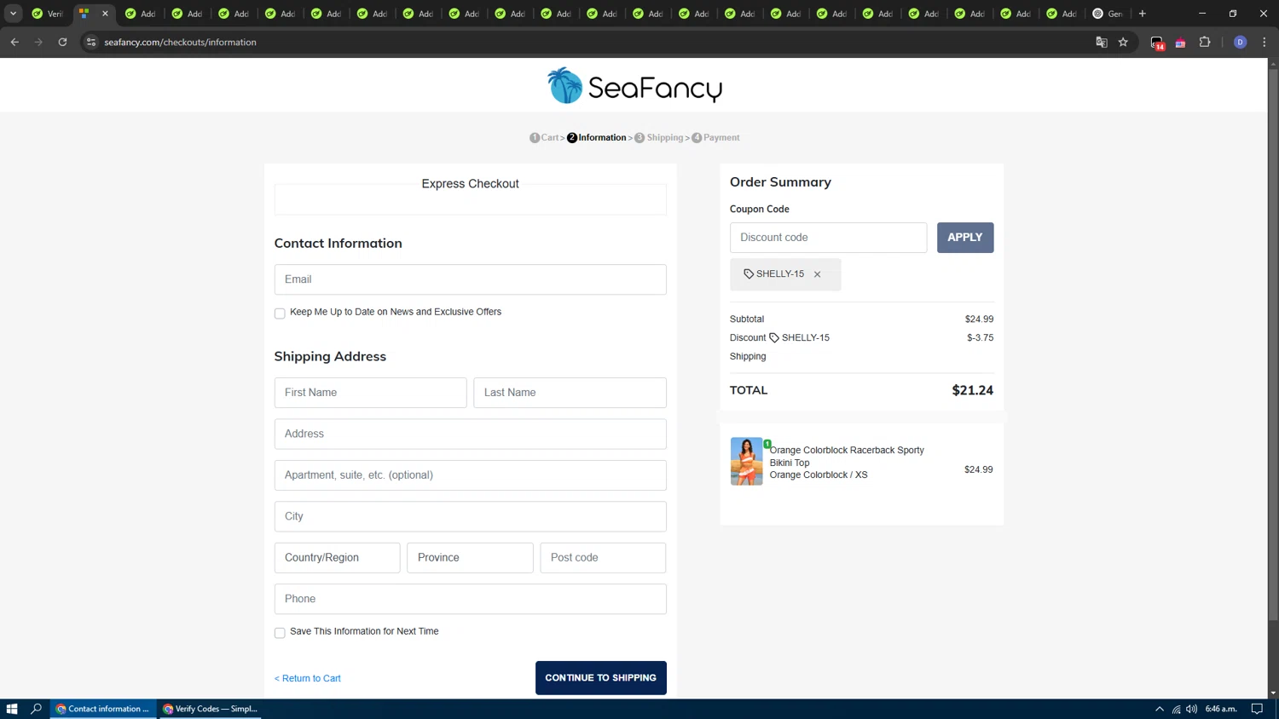Select Contact information taskbar window
This screenshot has width=1279, height=719.
click(103, 709)
